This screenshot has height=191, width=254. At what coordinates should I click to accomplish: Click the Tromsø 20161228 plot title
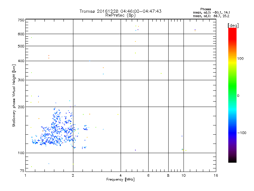[x=120, y=11]
